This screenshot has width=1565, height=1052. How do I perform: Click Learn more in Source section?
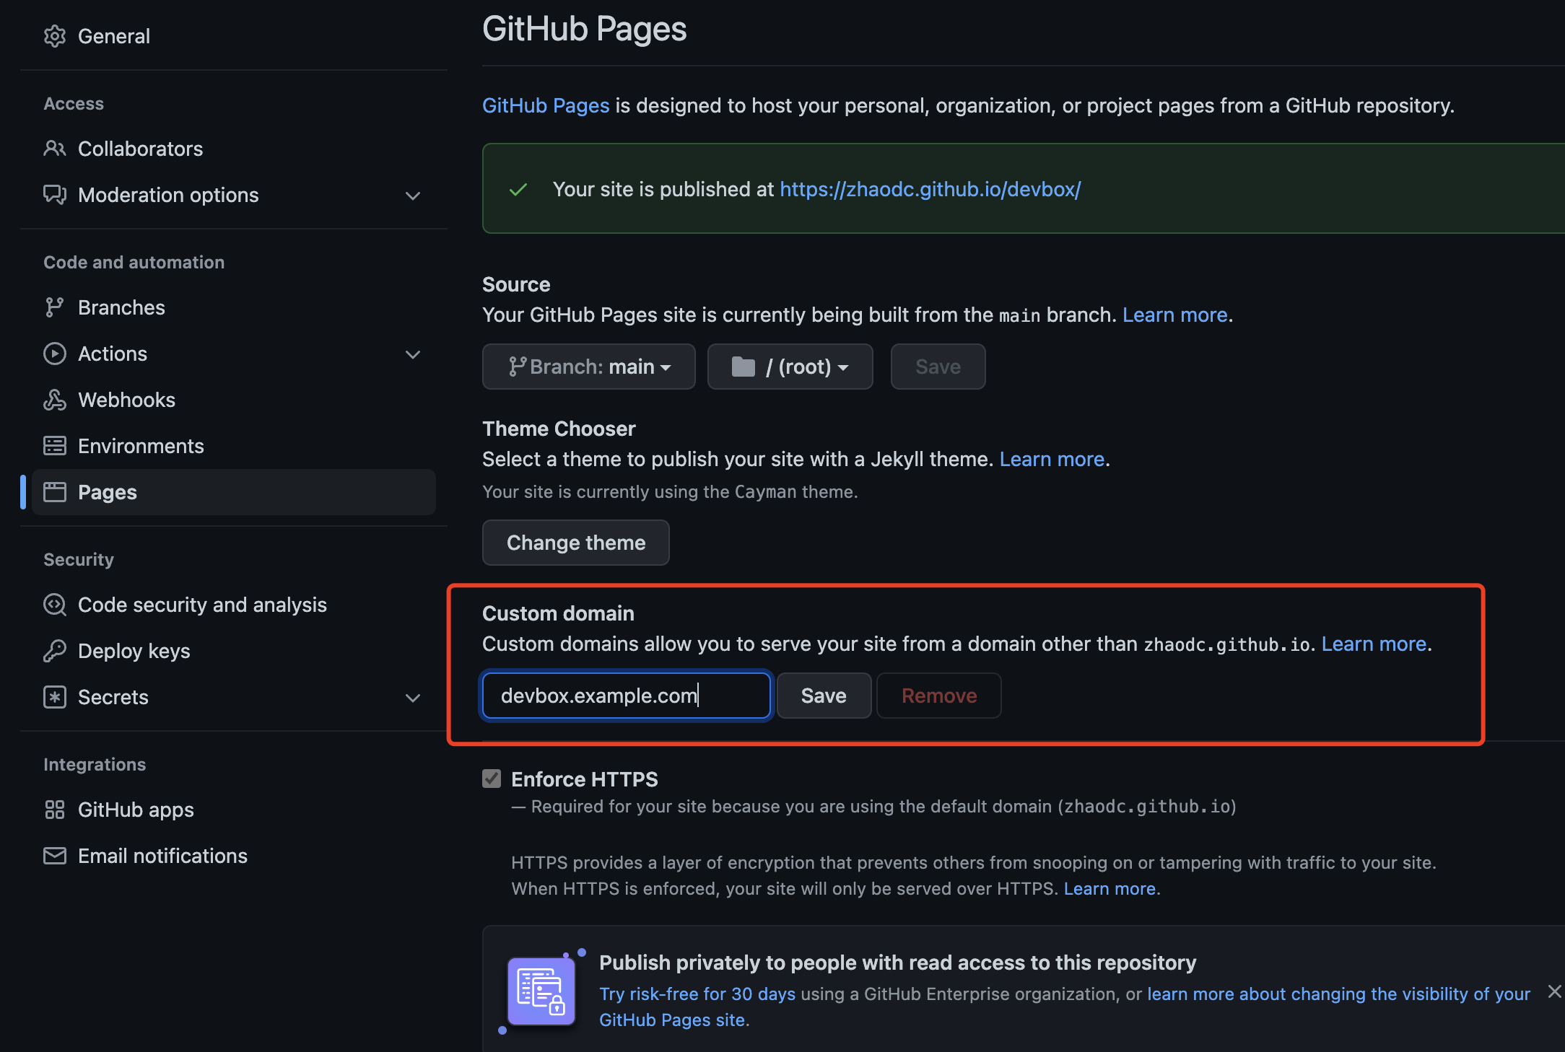[x=1175, y=315]
